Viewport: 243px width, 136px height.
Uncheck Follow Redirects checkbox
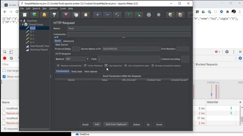[85, 65]
